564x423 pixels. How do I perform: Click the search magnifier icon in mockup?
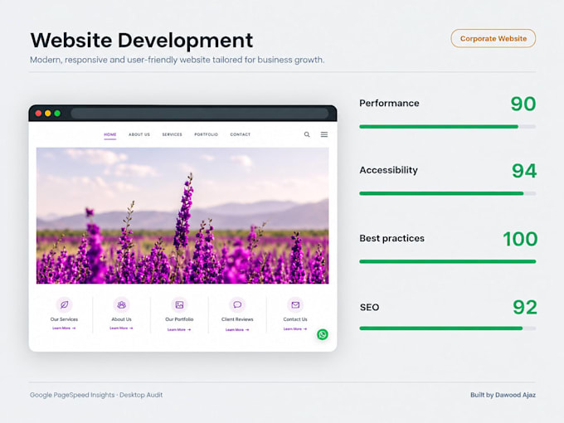point(307,134)
